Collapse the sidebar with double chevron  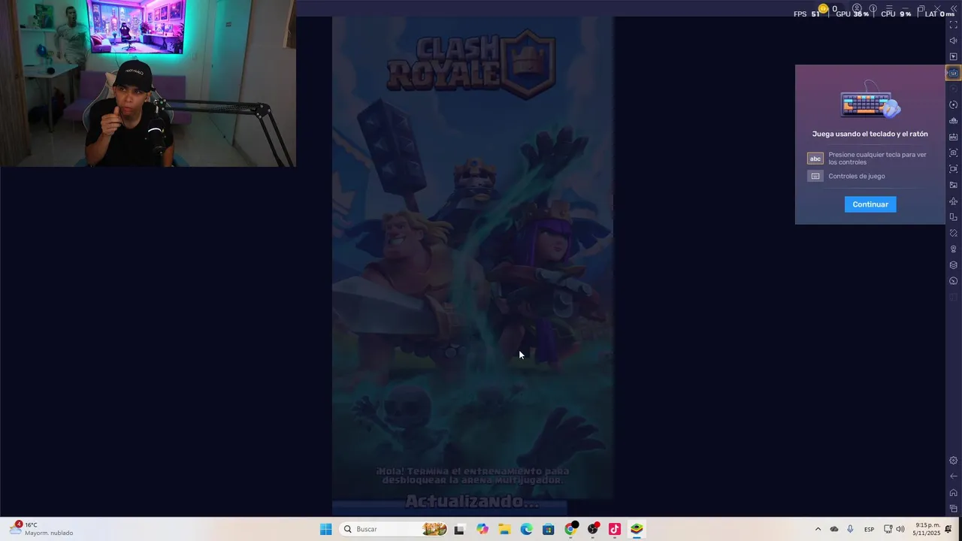point(953,9)
